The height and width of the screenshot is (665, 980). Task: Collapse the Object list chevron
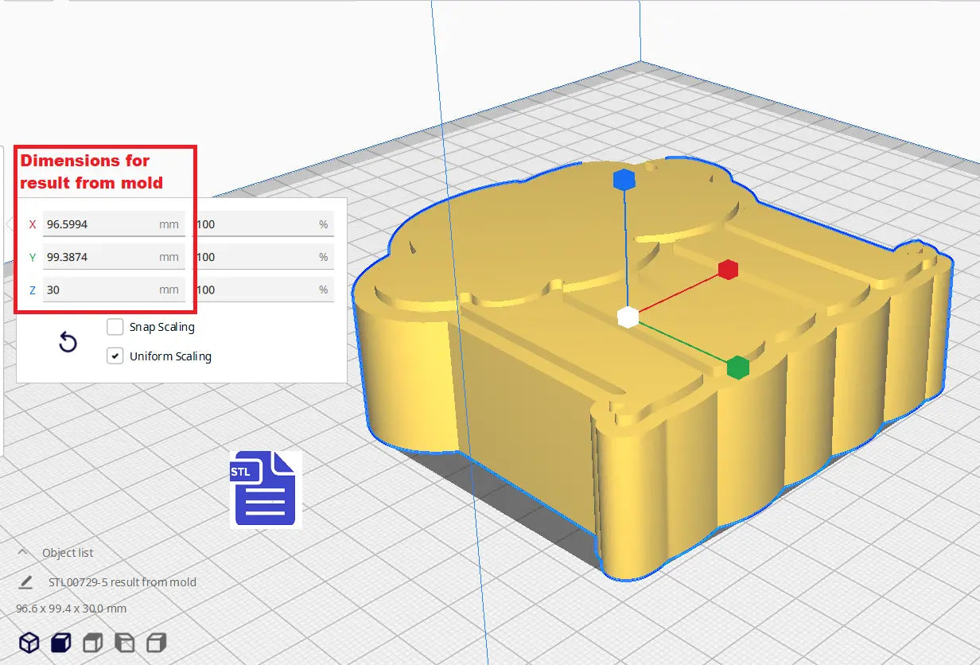[x=22, y=553]
